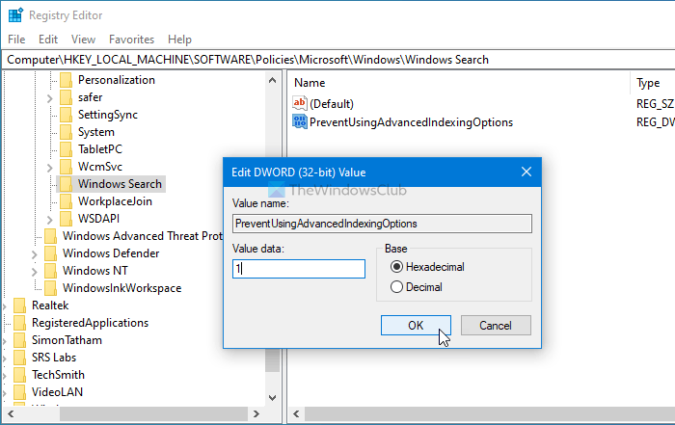Select the Decimal base option
675x425 pixels.
[x=417, y=287]
